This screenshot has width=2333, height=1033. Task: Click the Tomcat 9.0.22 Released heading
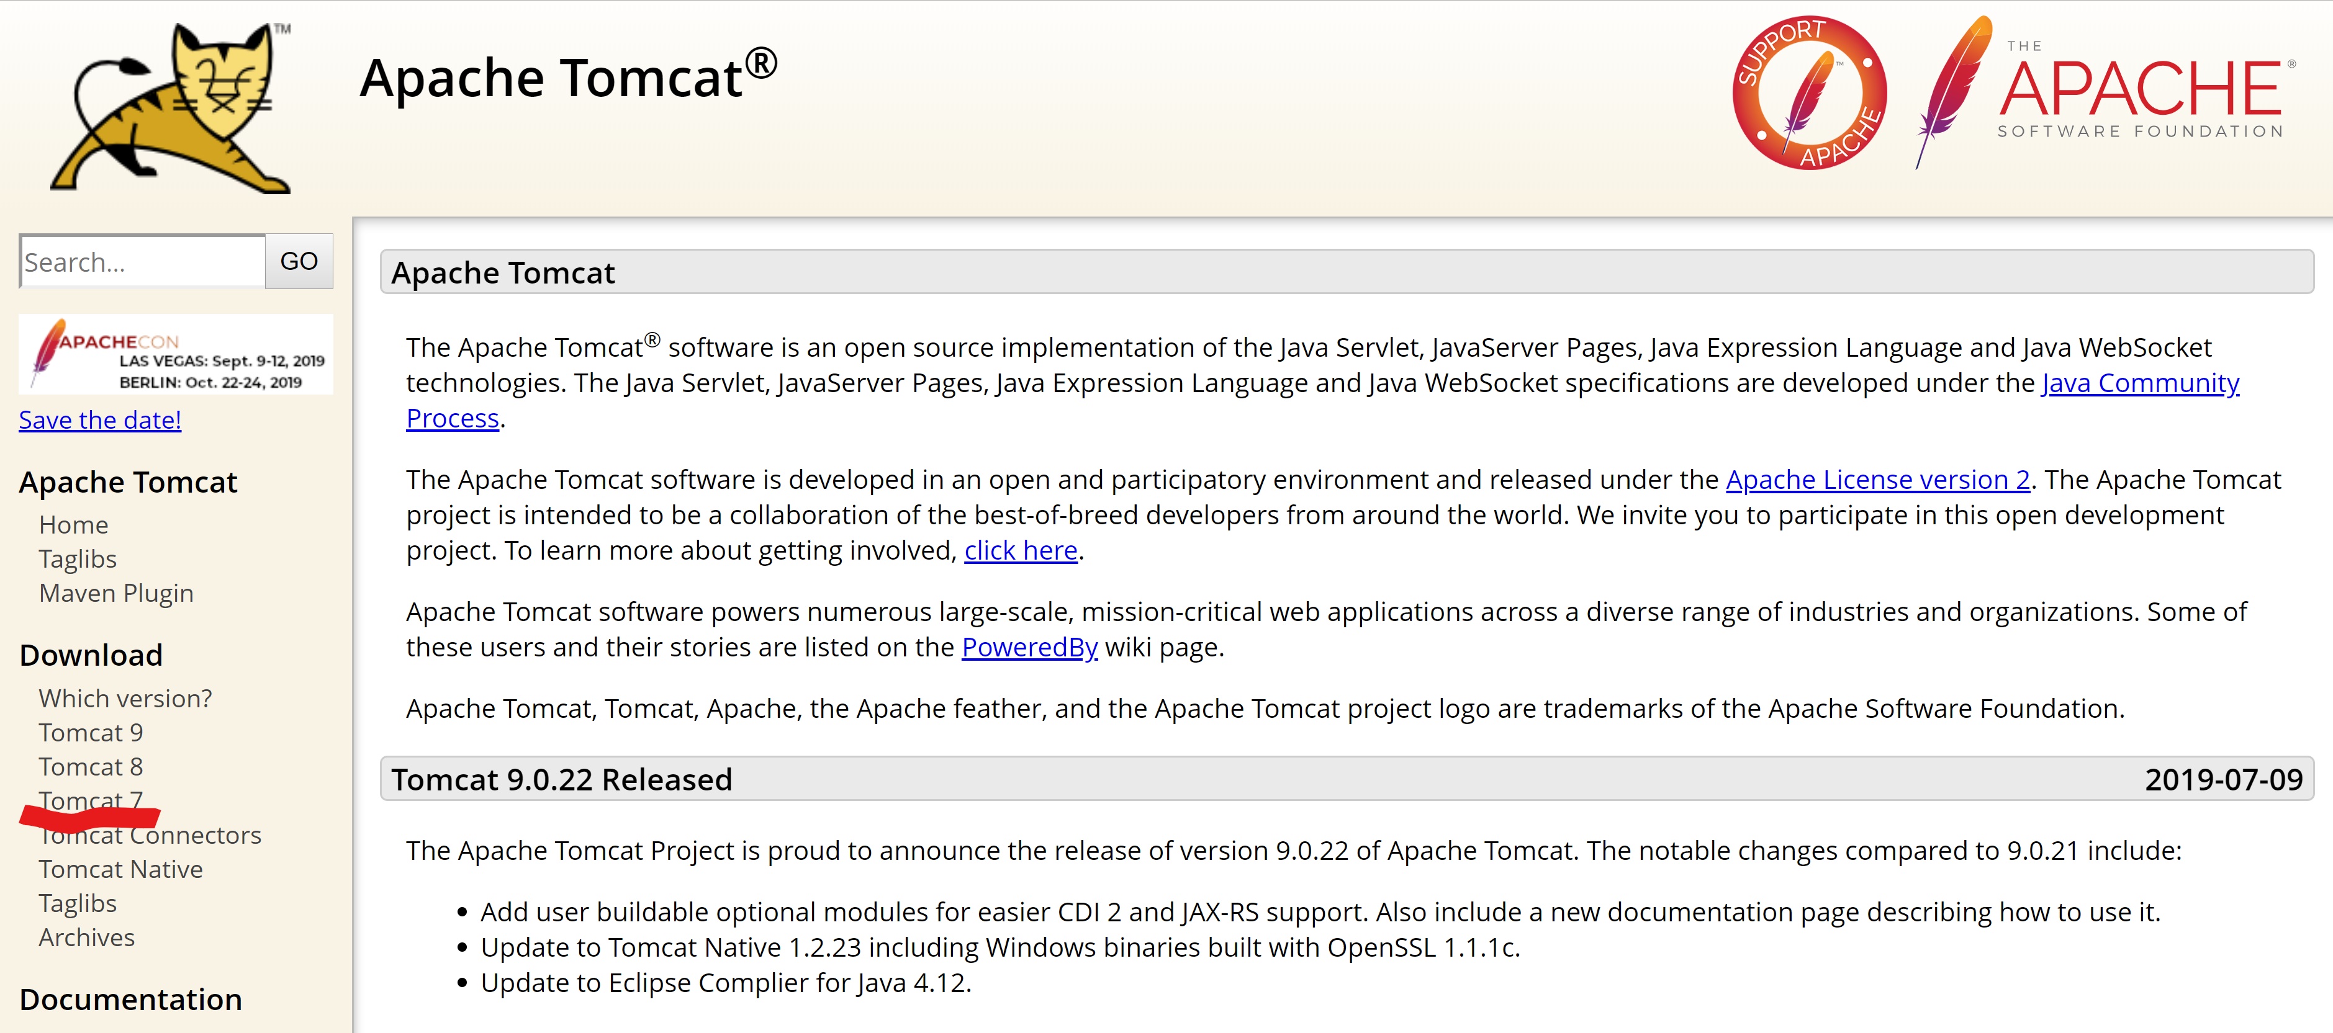pyautogui.click(x=561, y=779)
